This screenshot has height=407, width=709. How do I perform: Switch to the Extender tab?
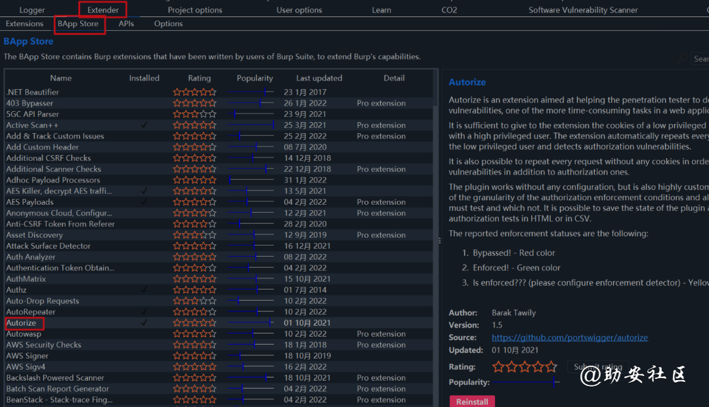tap(102, 10)
